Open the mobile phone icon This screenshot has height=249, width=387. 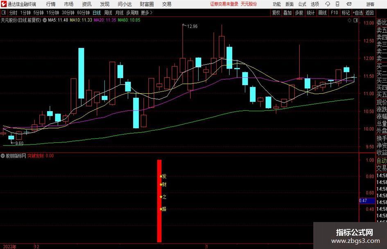click(x=337, y=4)
